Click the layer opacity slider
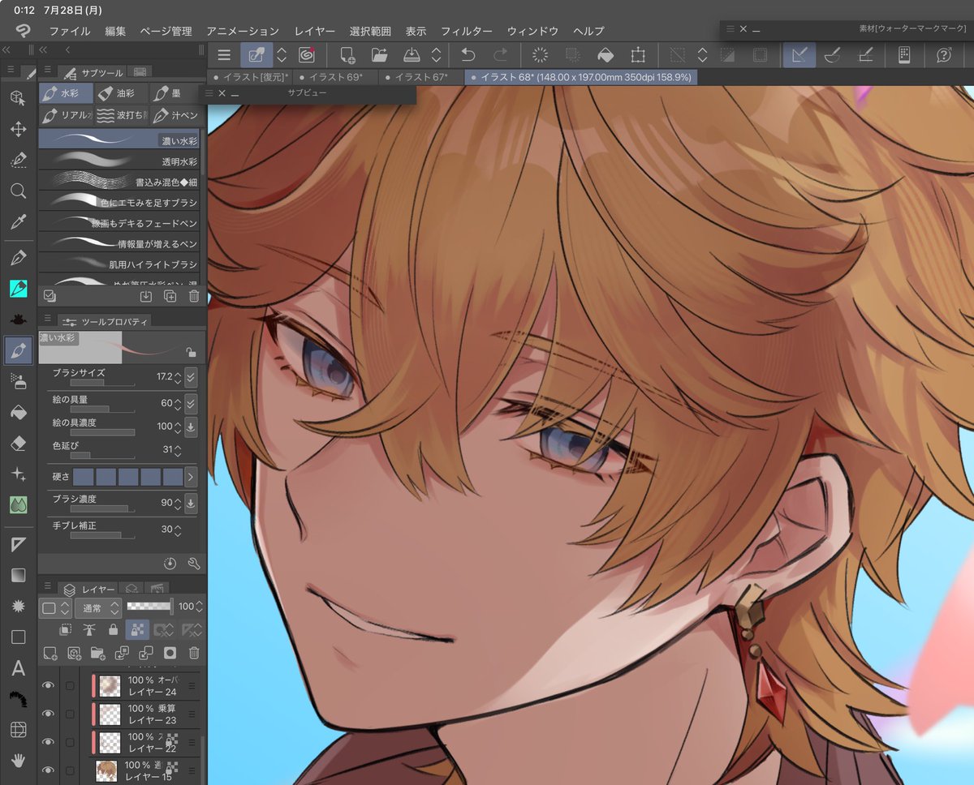 [x=150, y=607]
